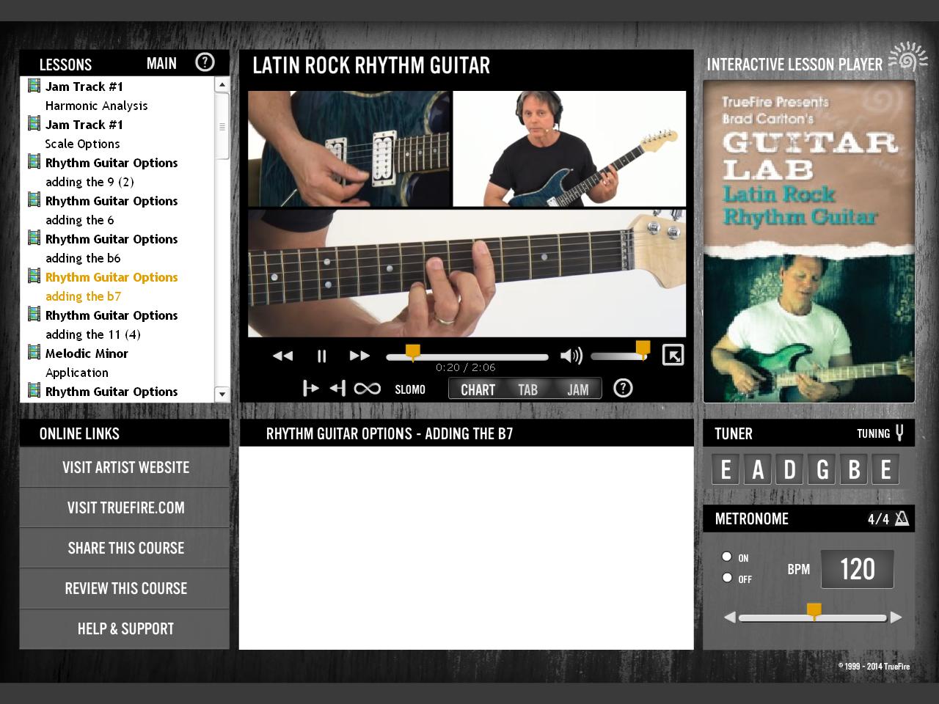The width and height of the screenshot is (939, 704).
Task: Toggle fullscreen video icon
Action: 673,355
